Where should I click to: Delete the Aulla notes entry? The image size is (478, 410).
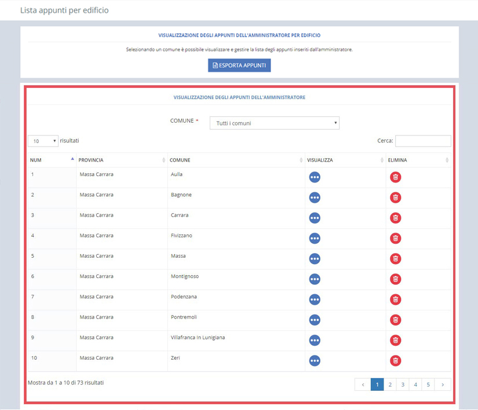pos(395,177)
